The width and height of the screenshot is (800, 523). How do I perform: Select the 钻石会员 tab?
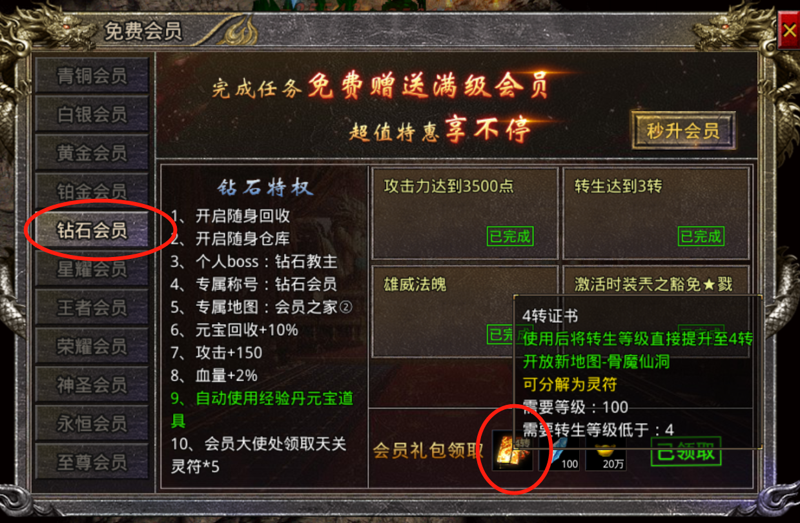pyautogui.click(x=92, y=230)
